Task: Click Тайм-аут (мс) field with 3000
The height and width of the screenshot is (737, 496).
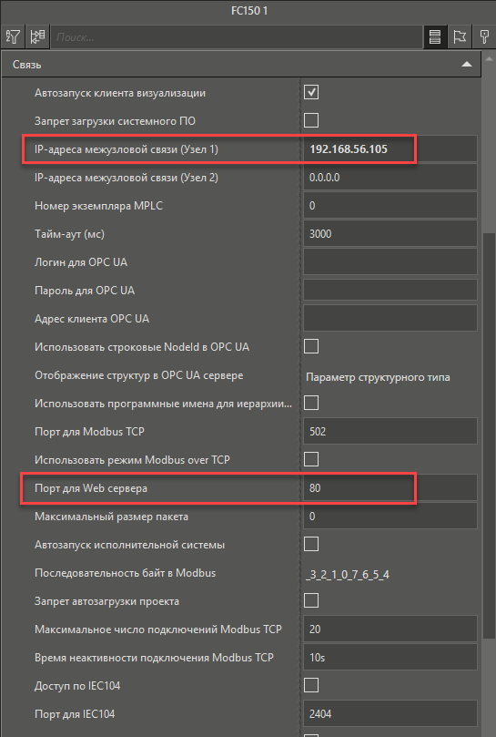Action: pos(390,233)
